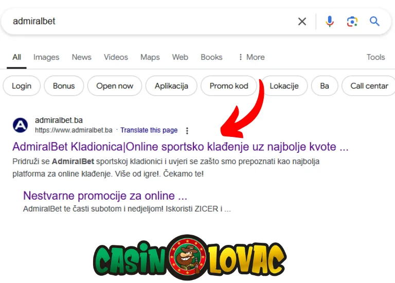
Task: Switch to the News tab
Action: [x=82, y=57]
